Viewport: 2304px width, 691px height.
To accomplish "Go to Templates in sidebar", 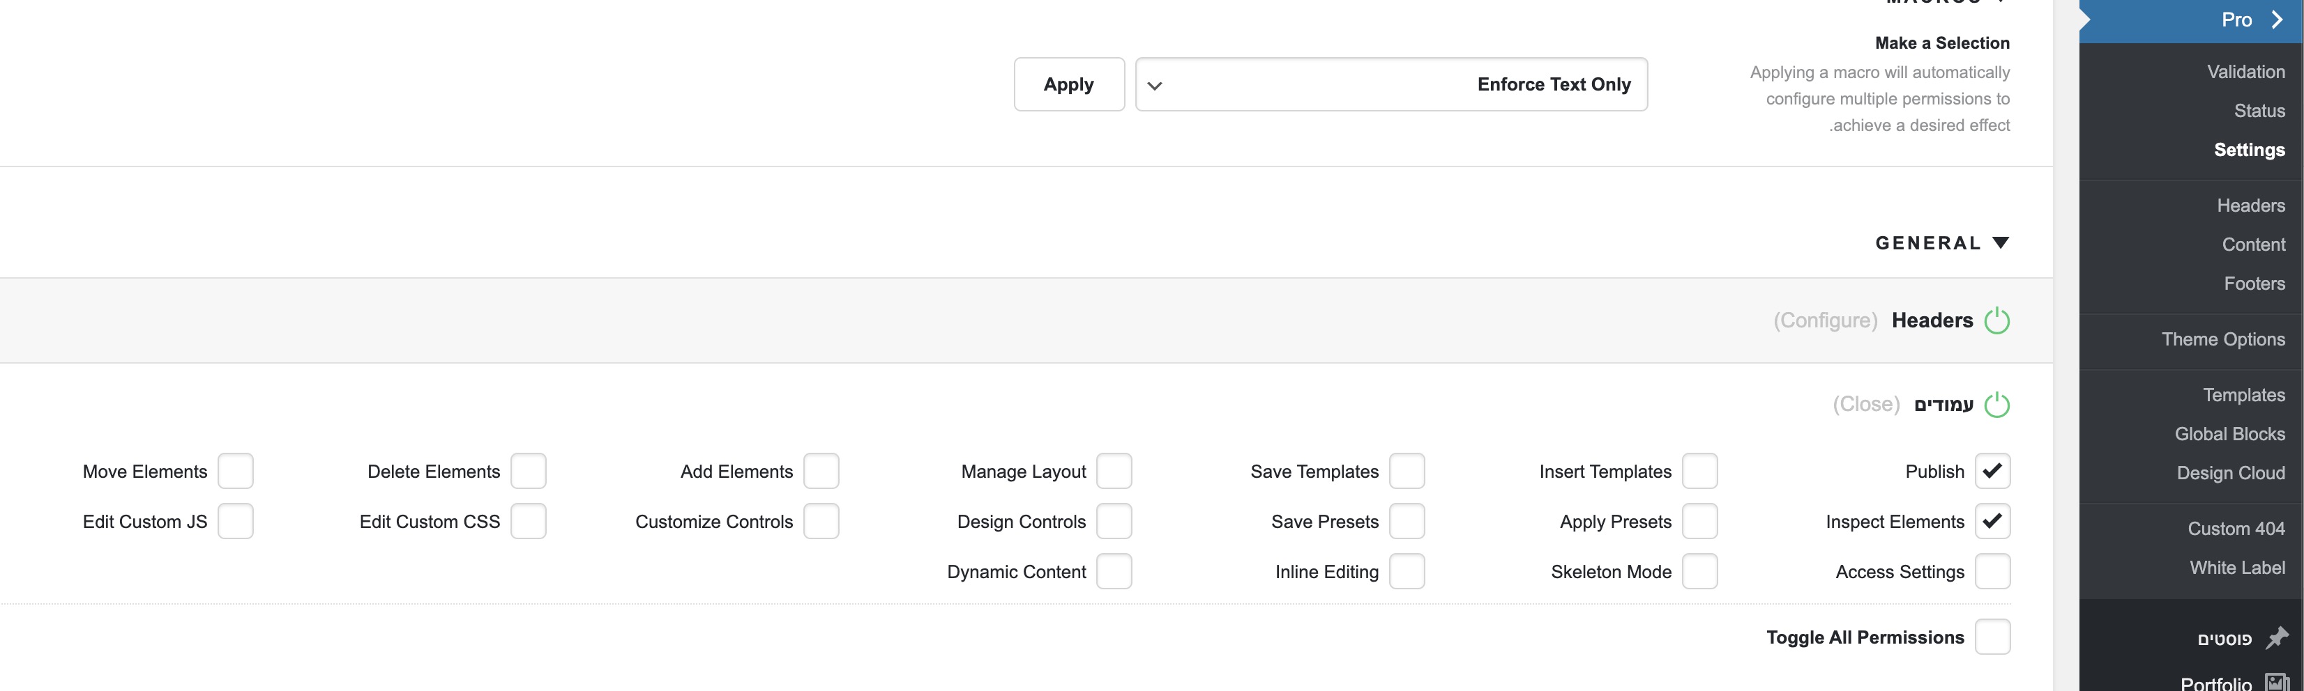I will (2243, 395).
